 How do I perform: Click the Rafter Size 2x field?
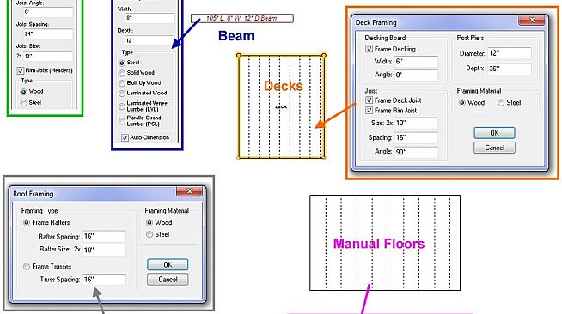[x=104, y=250]
